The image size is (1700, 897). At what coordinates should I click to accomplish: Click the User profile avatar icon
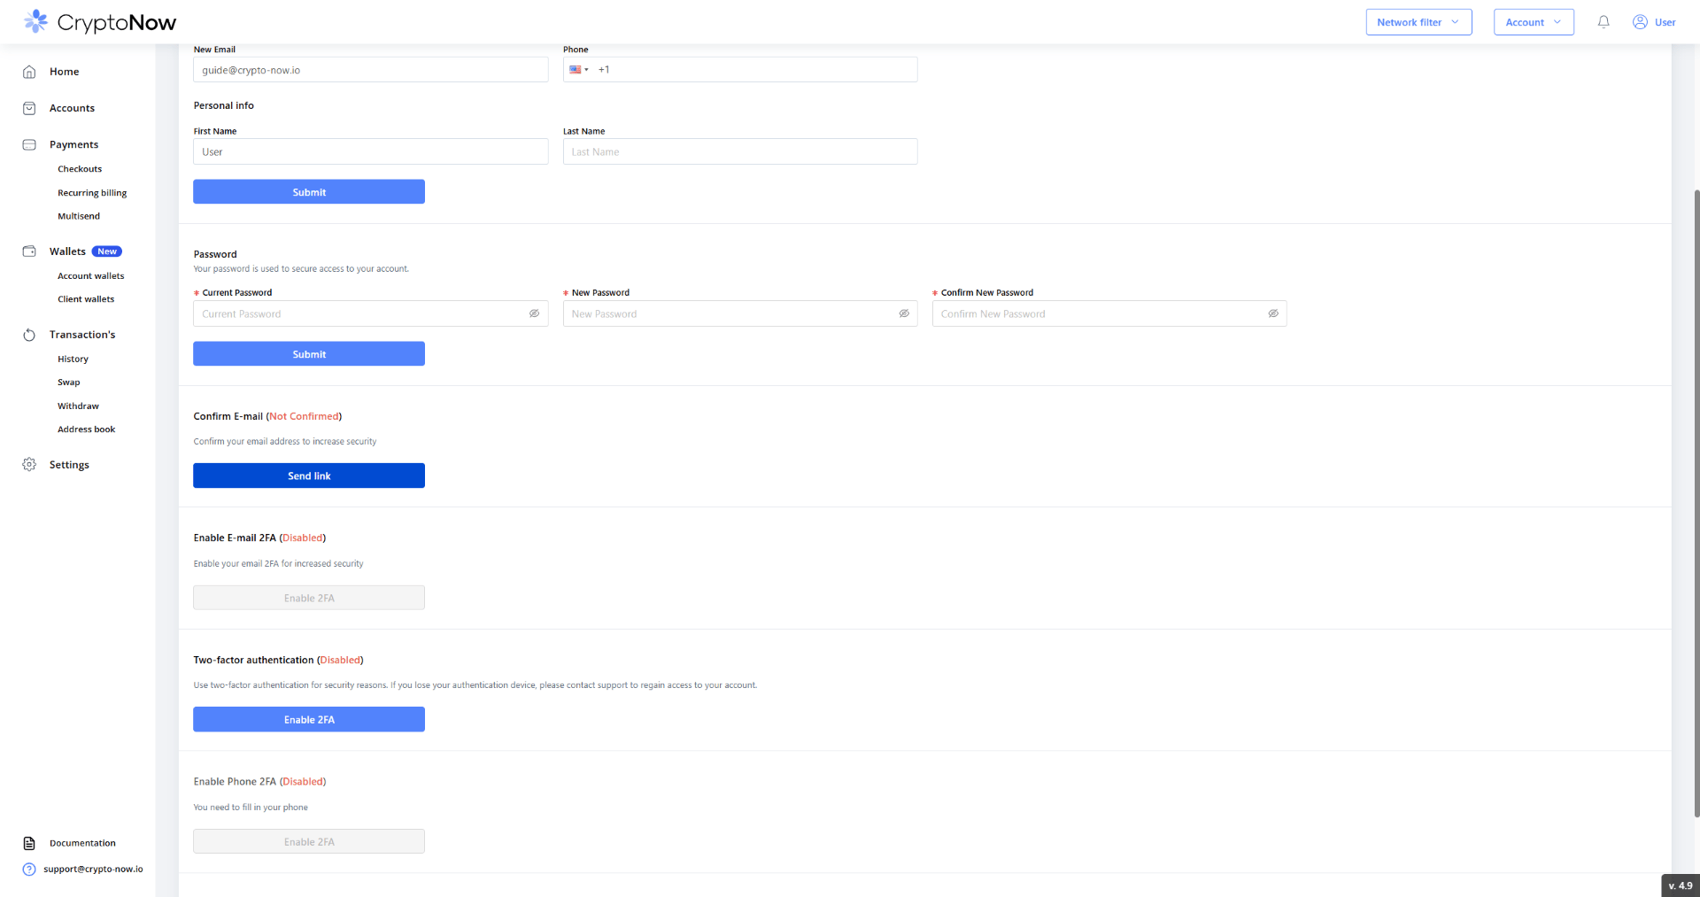tap(1640, 22)
